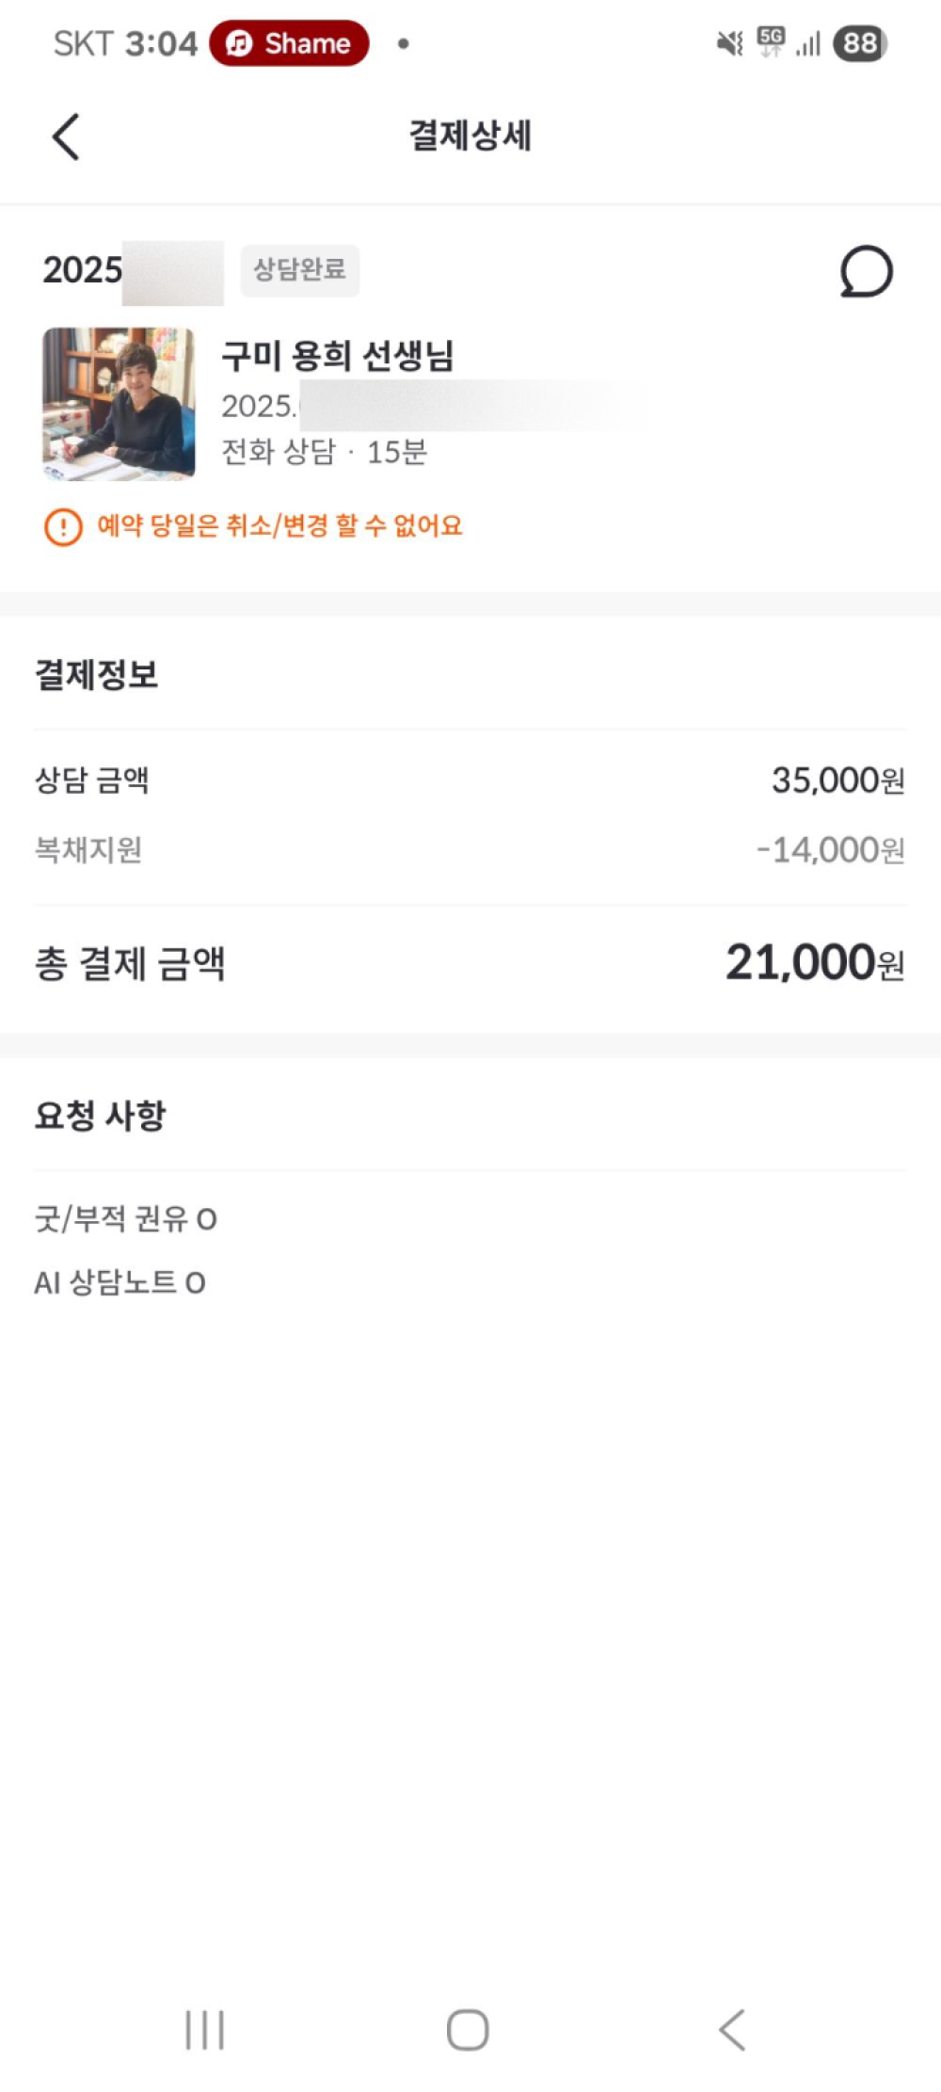
Task: Open 구미 용희 선생님 counselor name
Action: pyautogui.click(x=338, y=356)
